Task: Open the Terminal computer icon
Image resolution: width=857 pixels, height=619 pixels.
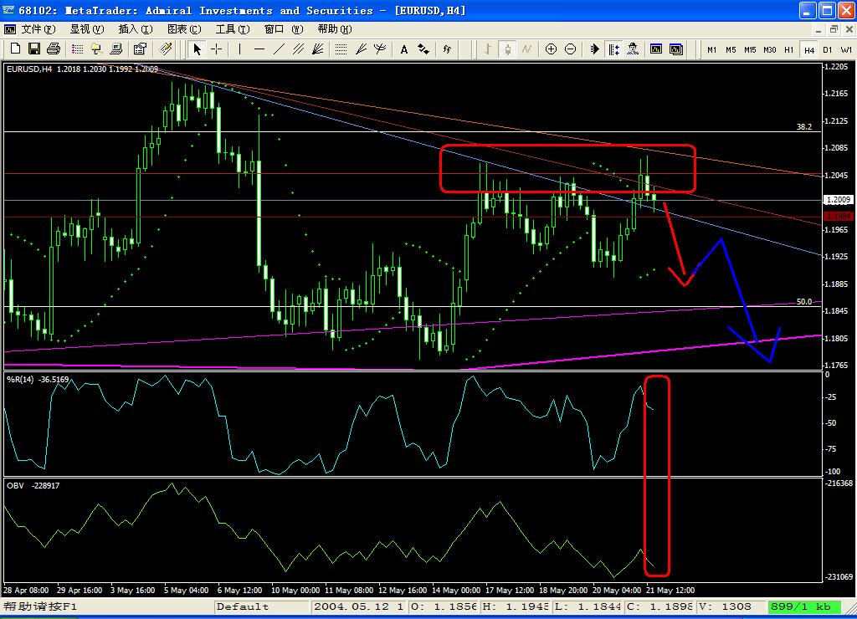Action: click(115, 49)
